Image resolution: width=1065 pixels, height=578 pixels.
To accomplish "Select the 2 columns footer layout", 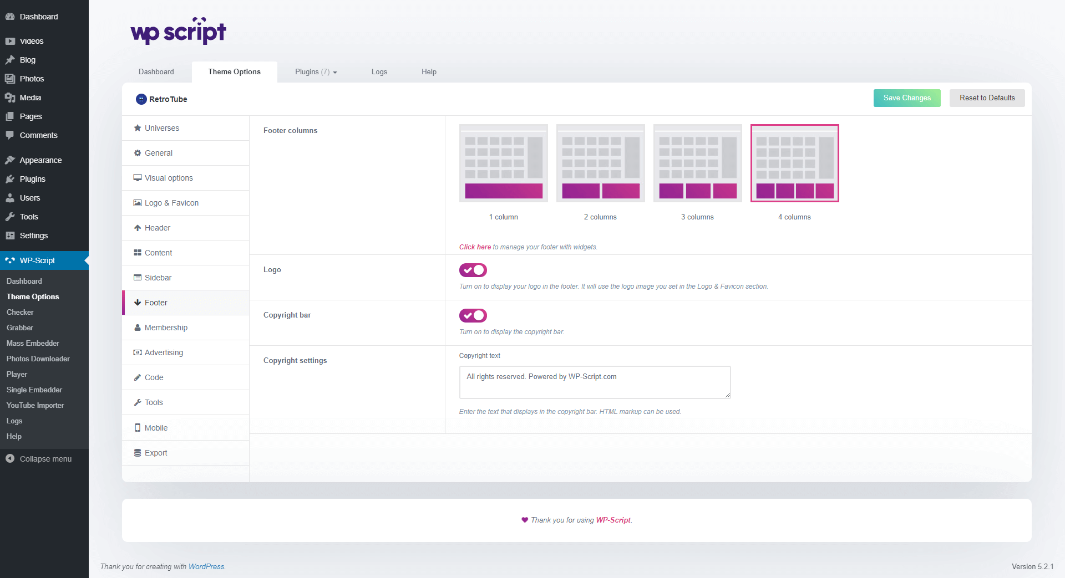I will point(601,163).
